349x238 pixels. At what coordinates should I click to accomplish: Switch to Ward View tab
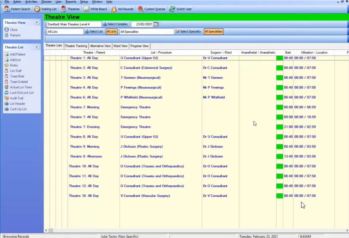pos(120,46)
